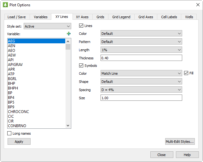Switch to the Grid Legend tab
203x162 pixels.
click(121, 17)
